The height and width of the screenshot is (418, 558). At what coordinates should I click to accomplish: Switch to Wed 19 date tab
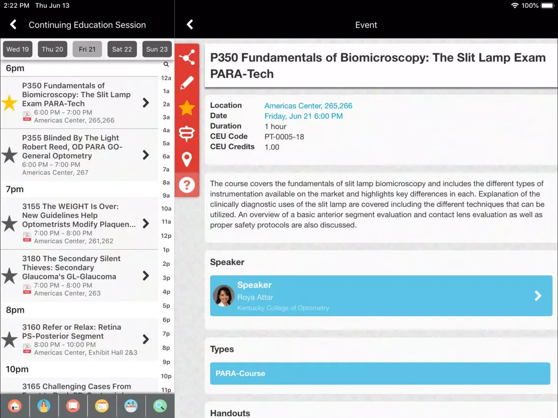tap(18, 49)
